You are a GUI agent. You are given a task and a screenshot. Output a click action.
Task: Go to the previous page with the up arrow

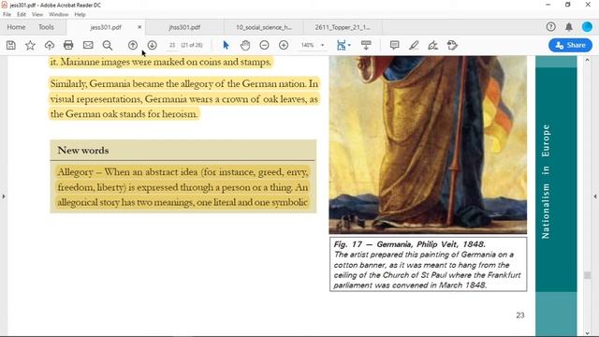pyautogui.click(x=133, y=45)
